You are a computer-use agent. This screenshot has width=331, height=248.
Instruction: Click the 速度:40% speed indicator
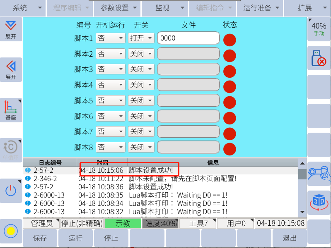pyautogui.click(x=160, y=224)
